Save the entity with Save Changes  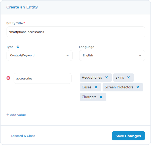coord(128,136)
